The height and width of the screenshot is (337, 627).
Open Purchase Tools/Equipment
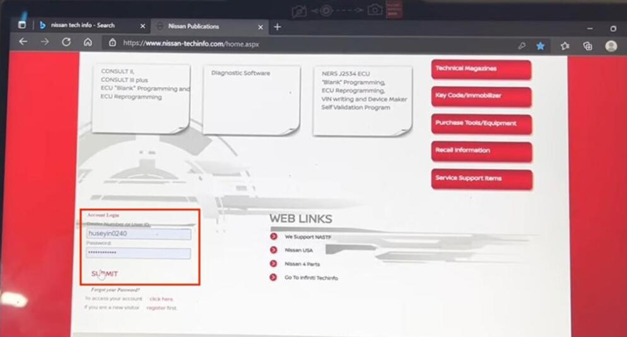tap(481, 124)
